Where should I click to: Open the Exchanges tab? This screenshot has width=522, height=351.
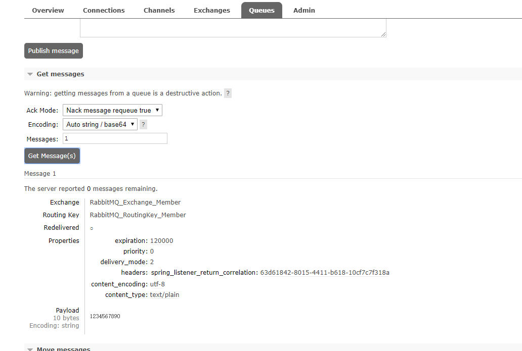(x=212, y=10)
